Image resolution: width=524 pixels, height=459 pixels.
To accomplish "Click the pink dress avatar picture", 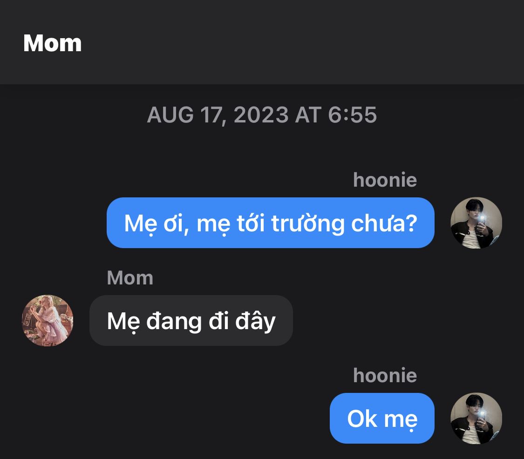I will (48, 320).
